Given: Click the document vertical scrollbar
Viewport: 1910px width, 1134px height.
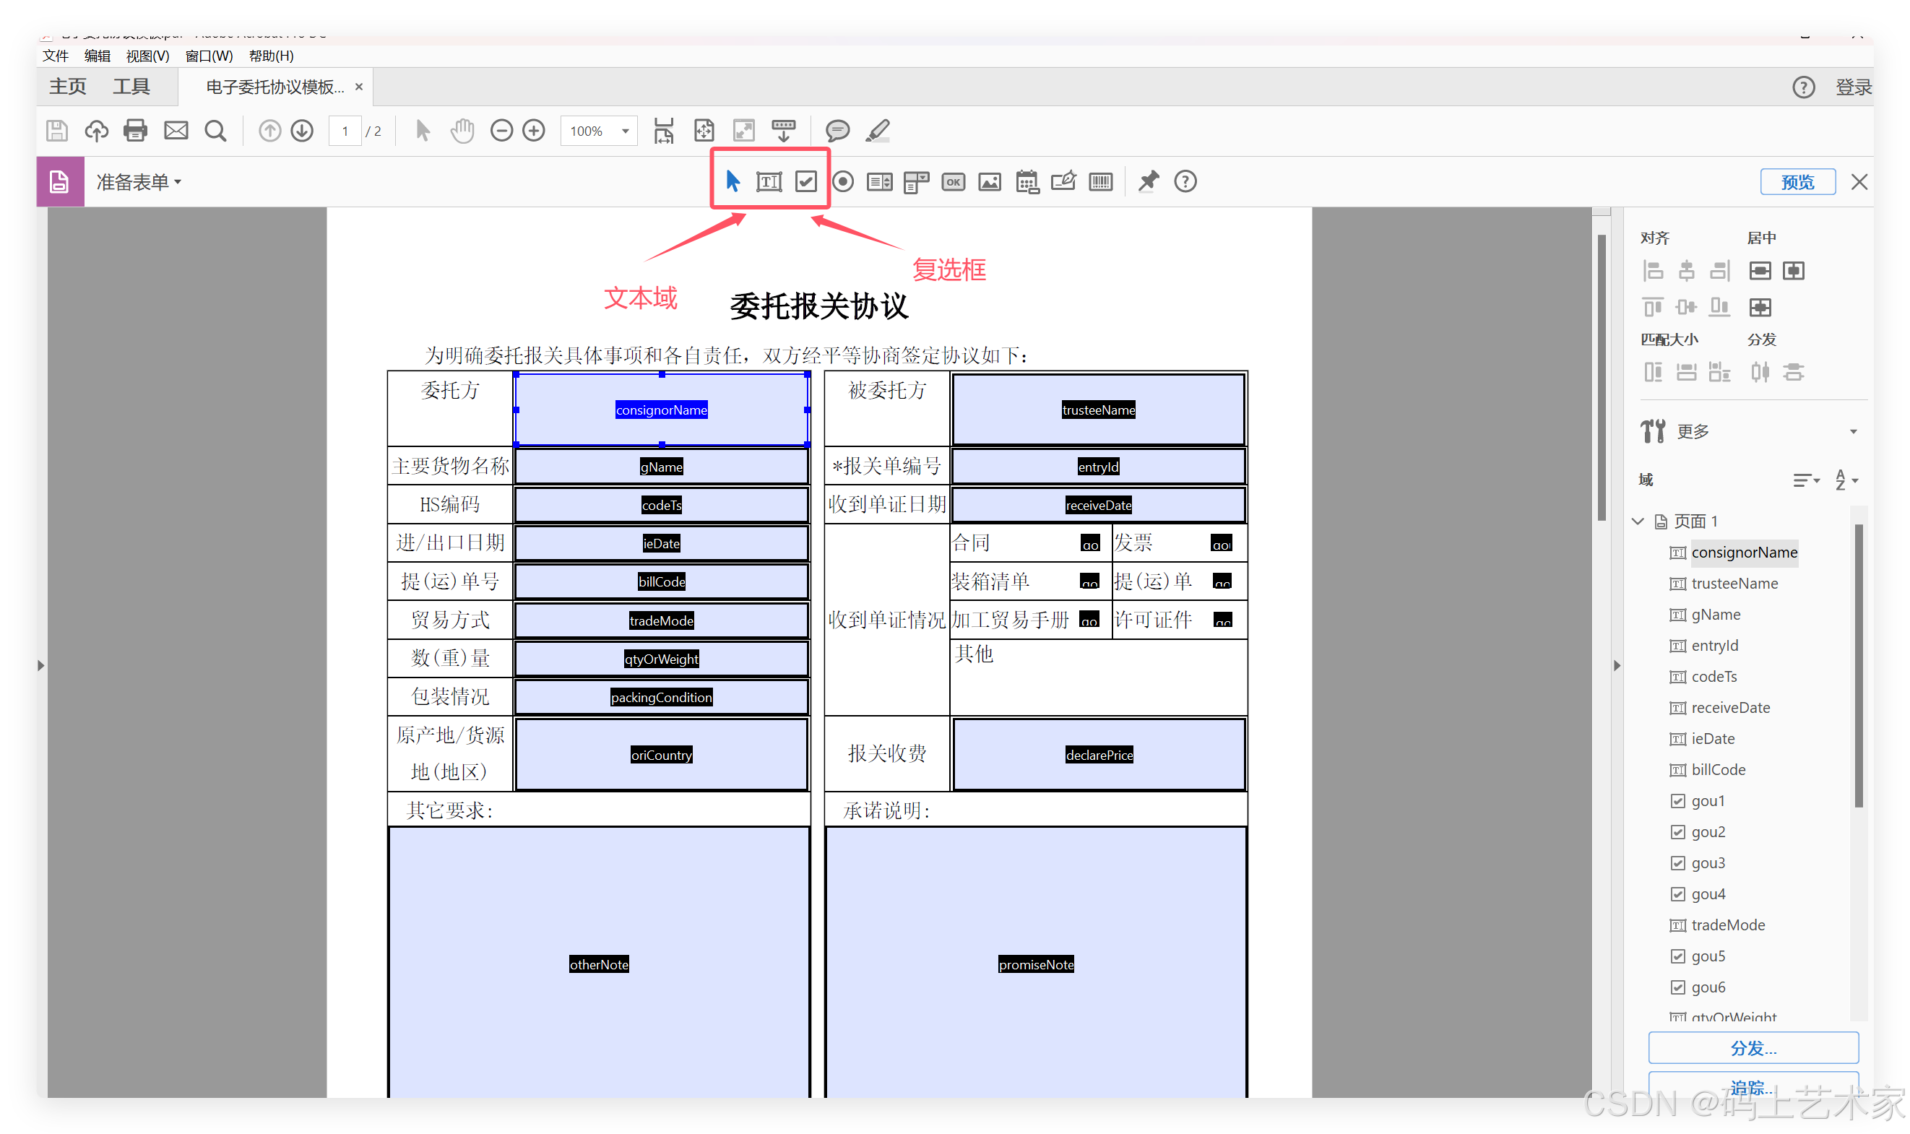Looking at the screenshot, I should pos(1602,378).
